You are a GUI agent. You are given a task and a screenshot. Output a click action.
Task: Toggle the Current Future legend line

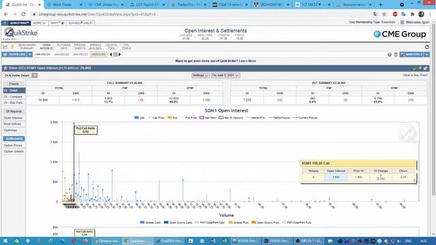tap(305, 118)
